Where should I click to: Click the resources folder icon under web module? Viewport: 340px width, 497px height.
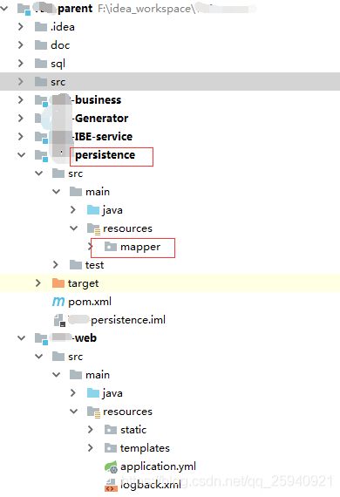[94, 412]
